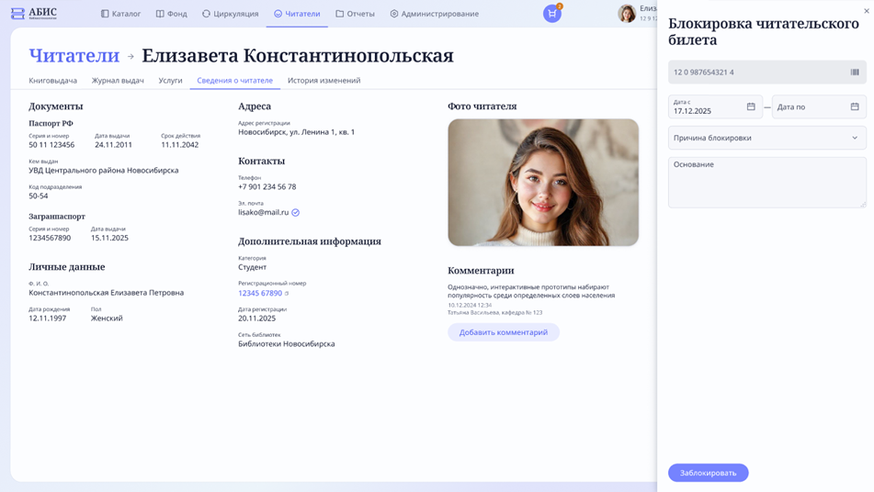Open the Отчеты menu
This screenshot has height=492, width=874.
(x=355, y=14)
